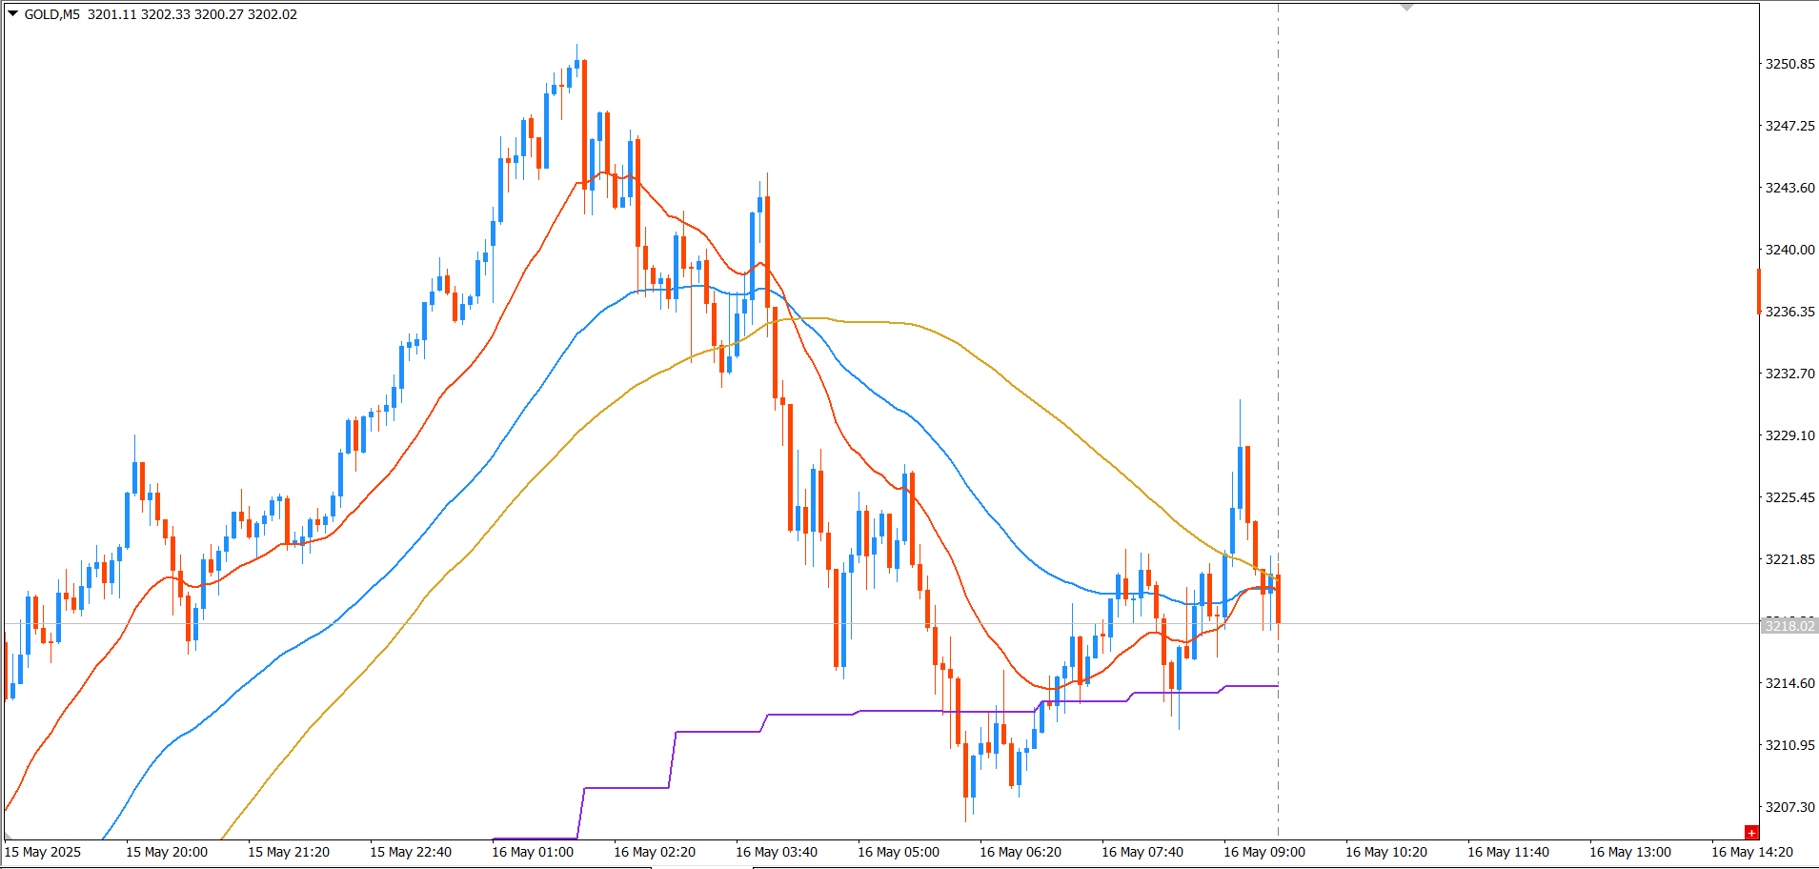Viewport: 1819px width, 869px height.
Task: Click the 3207.30 price axis label
Action: pos(1790,807)
